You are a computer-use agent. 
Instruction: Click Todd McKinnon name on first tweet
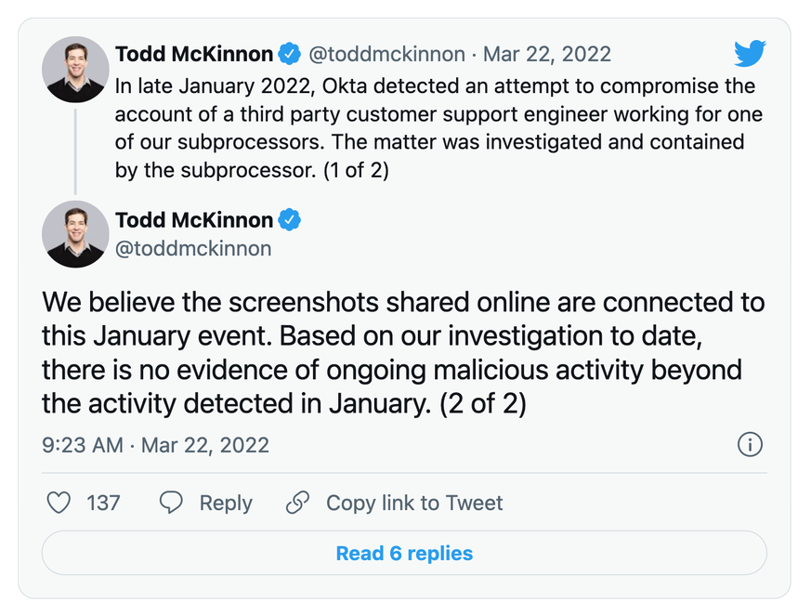(194, 54)
